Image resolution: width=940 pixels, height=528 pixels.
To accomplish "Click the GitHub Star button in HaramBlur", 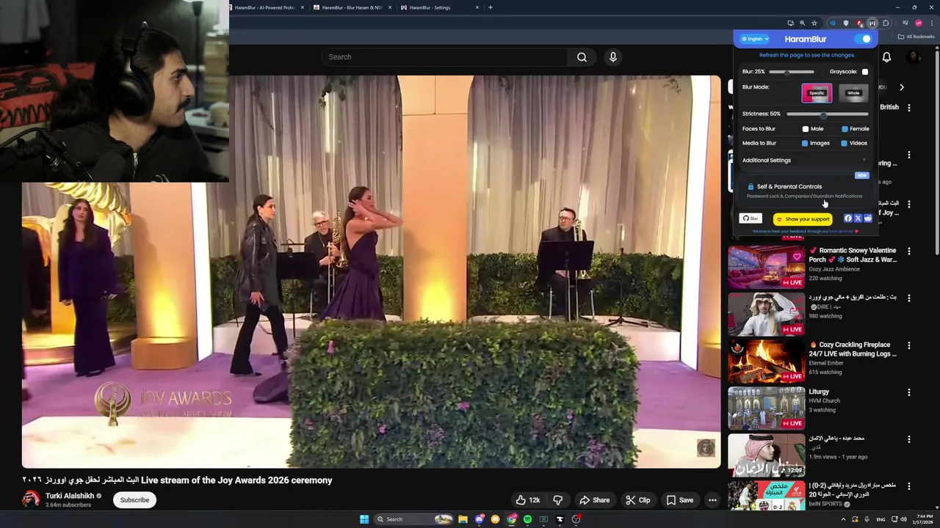I will 751,219.
